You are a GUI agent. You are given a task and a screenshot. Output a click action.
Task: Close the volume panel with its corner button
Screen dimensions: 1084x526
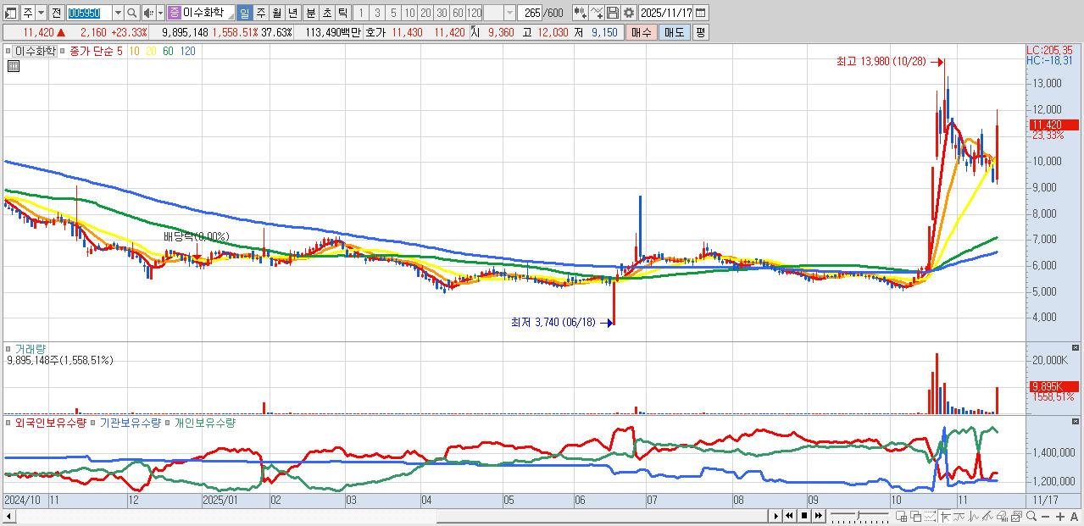[1076, 347]
